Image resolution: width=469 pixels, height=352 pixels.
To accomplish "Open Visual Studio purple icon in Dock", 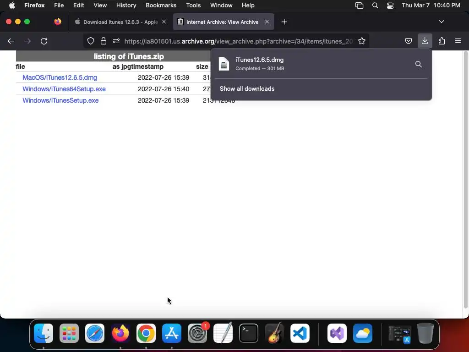I will click(337, 333).
